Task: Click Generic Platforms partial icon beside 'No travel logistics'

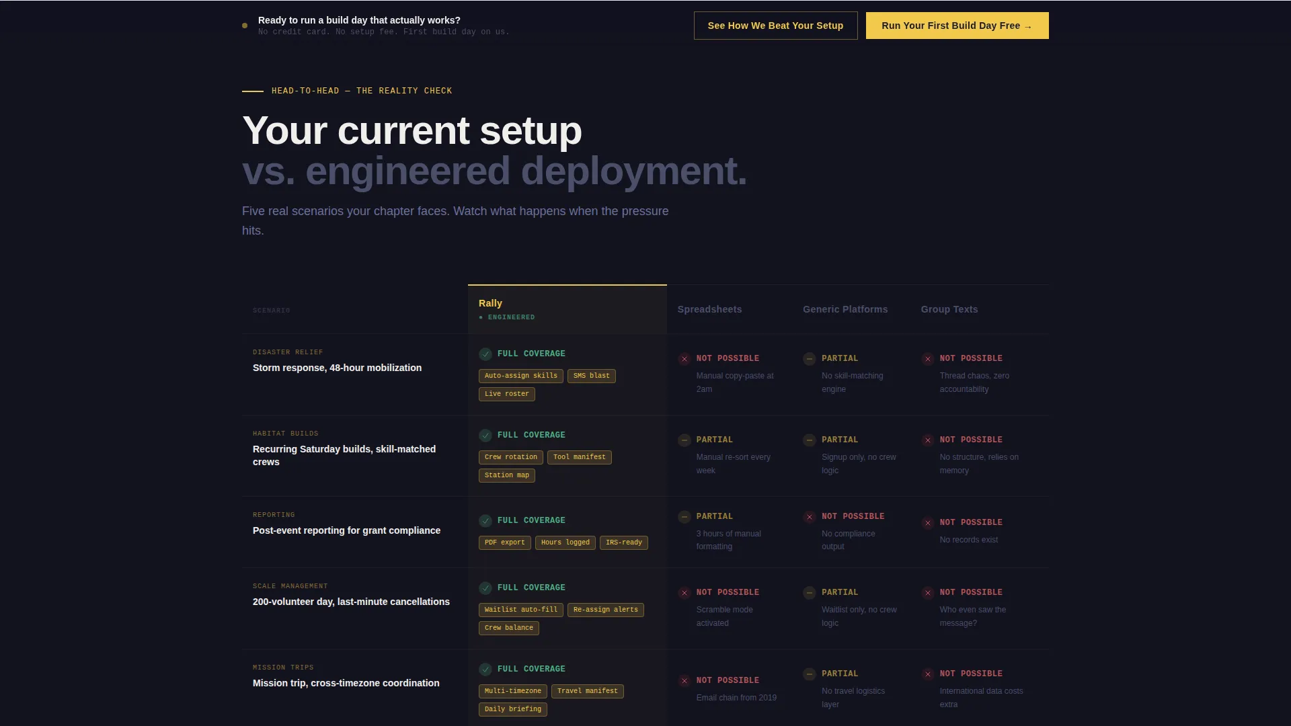Action: 810,674
